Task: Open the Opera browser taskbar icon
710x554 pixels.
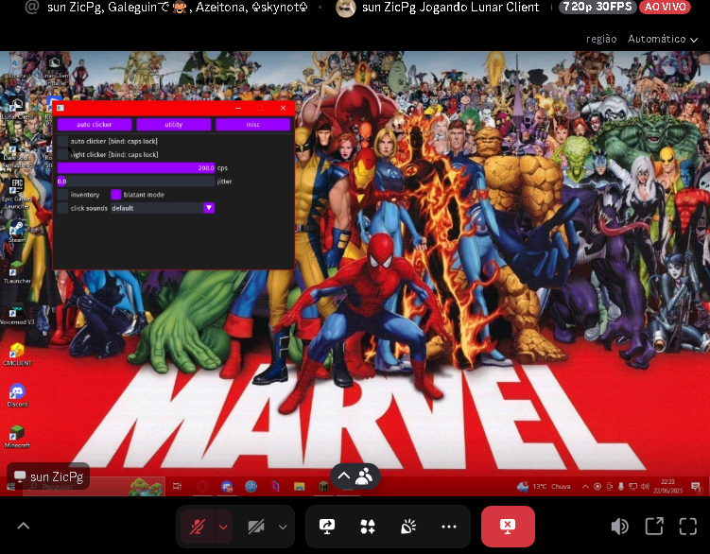Action: click(202, 487)
